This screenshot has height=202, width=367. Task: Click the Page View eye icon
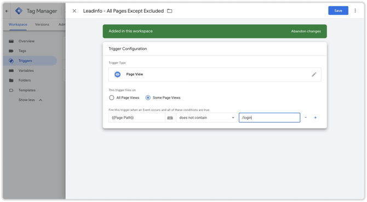click(x=118, y=74)
